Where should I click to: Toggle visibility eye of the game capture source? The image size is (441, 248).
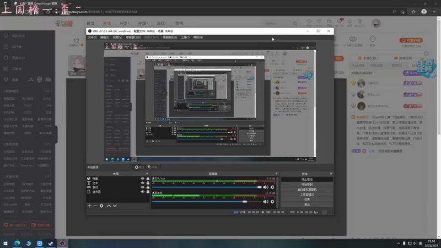tap(142, 187)
